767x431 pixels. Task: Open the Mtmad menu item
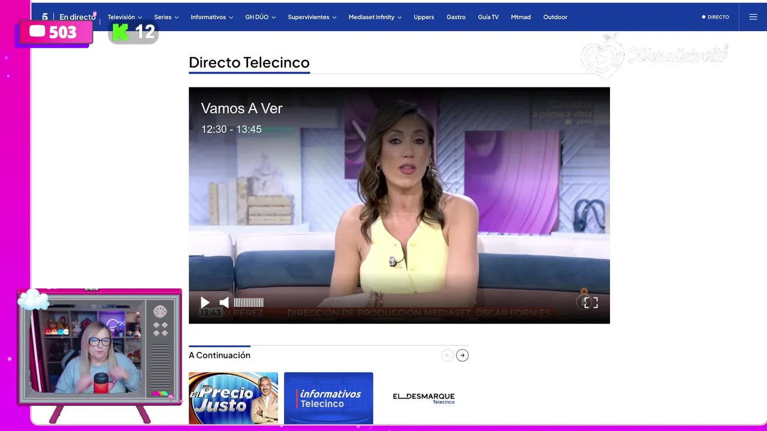click(521, 17)
